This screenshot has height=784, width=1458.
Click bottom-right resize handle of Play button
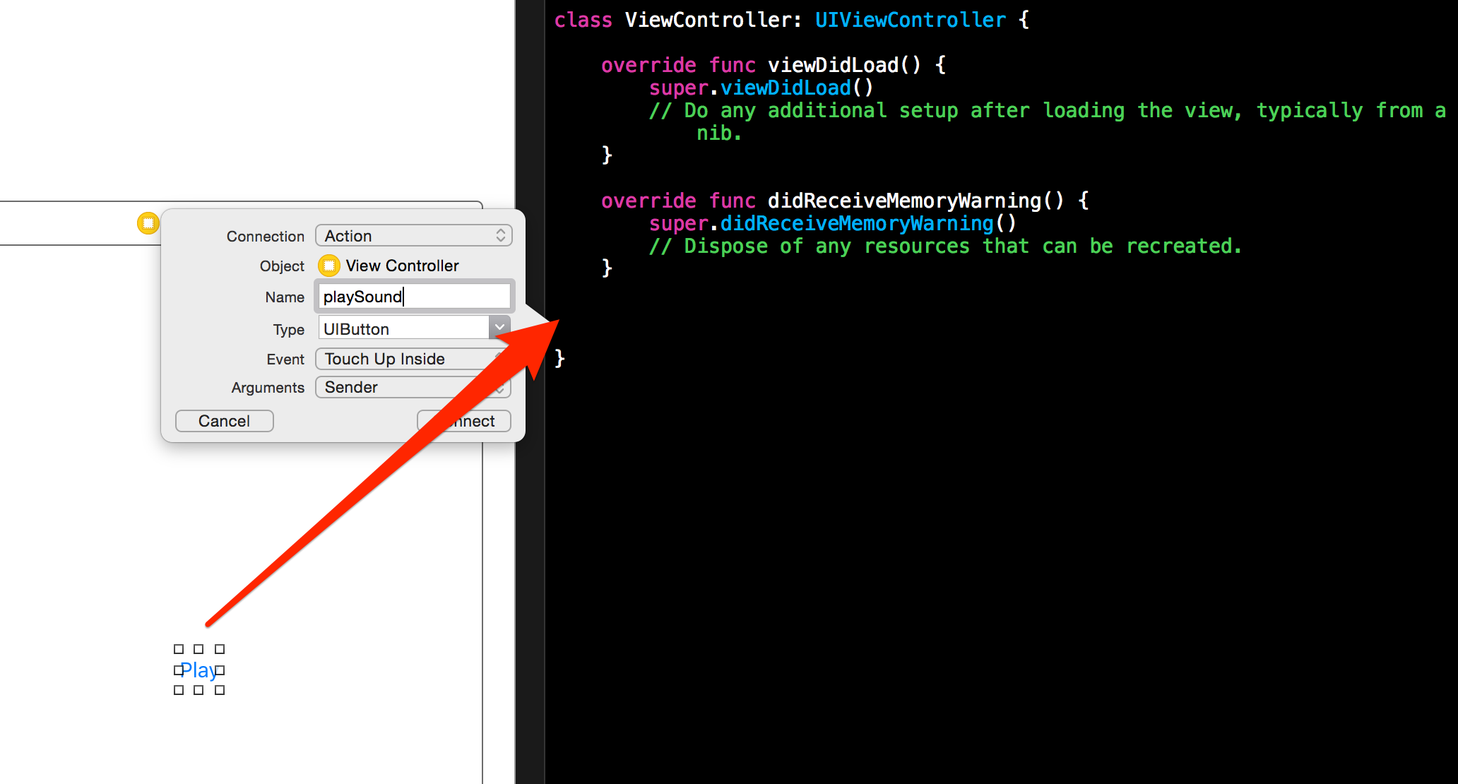point(220,690)
